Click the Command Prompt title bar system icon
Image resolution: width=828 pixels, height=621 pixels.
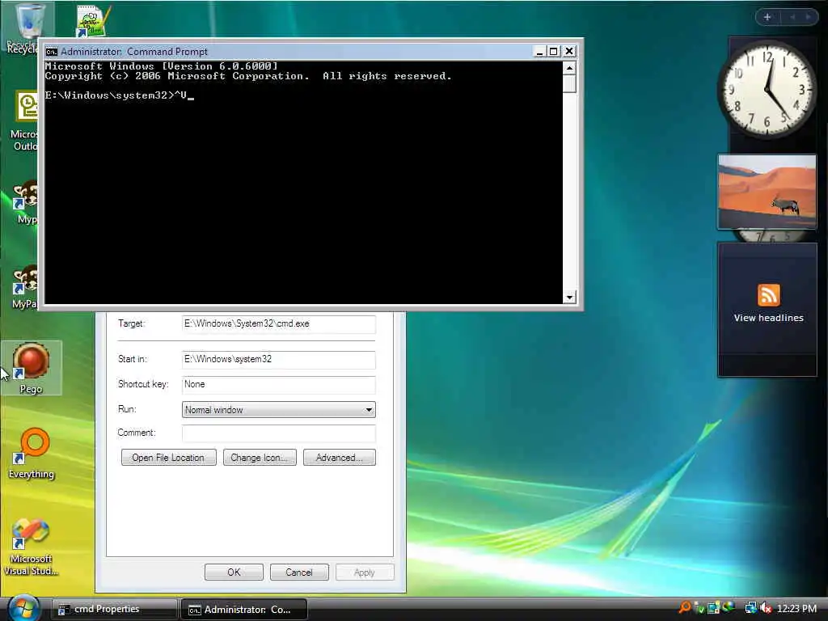point(51,51)
